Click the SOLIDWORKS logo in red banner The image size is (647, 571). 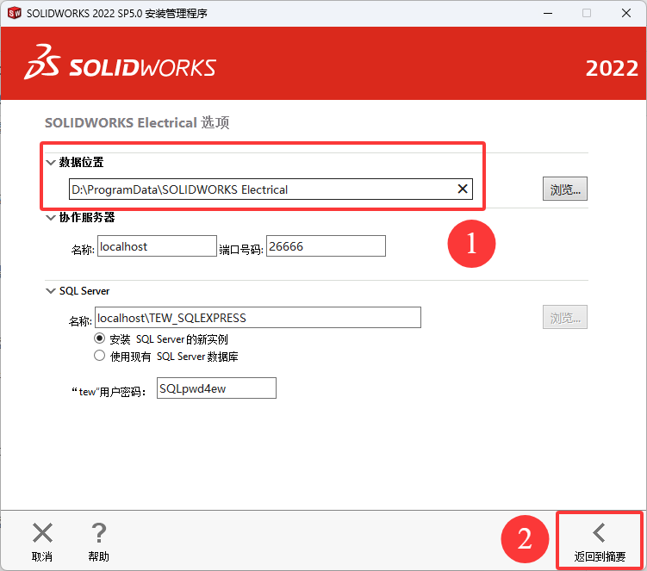point(142,68)
